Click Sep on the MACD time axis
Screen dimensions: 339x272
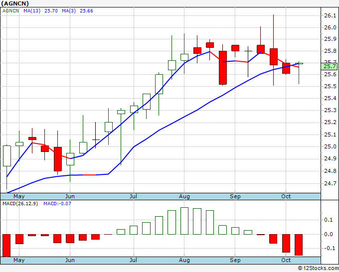click(x=235, y=260)
